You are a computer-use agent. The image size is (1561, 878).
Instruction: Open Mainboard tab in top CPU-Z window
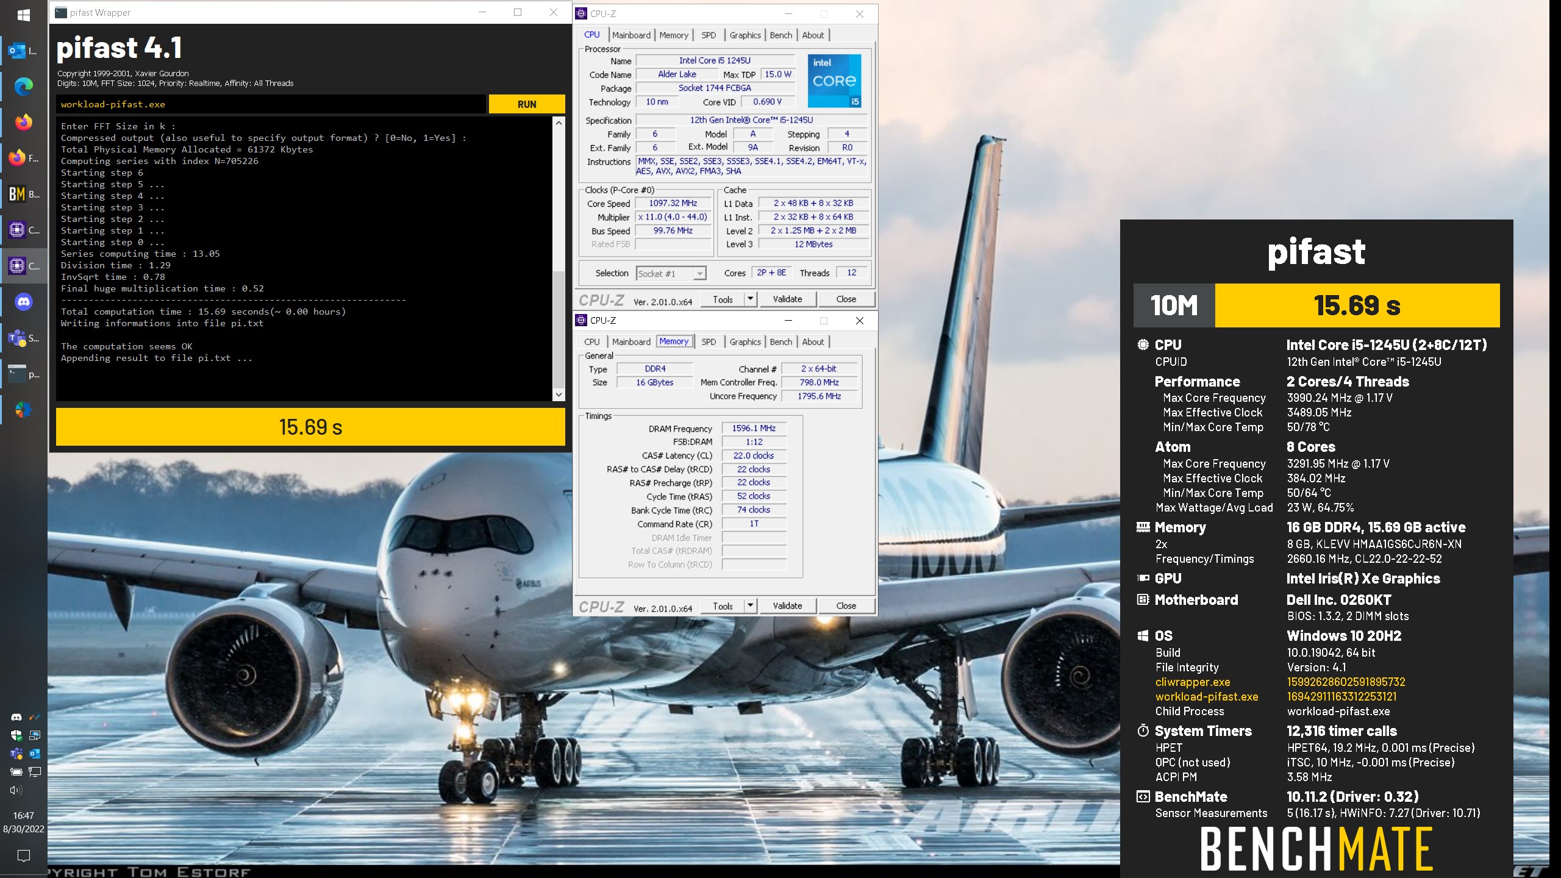click(631, 35)
